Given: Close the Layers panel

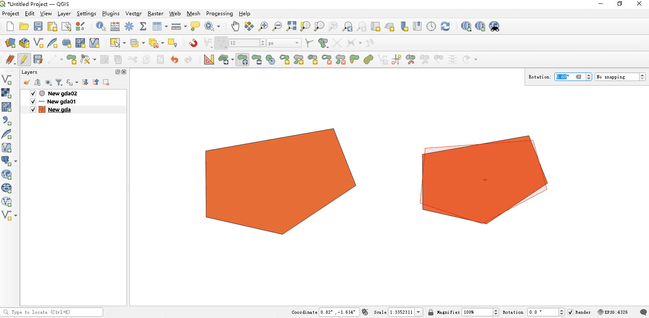Looking at the screenshot, I should point(124,72).
